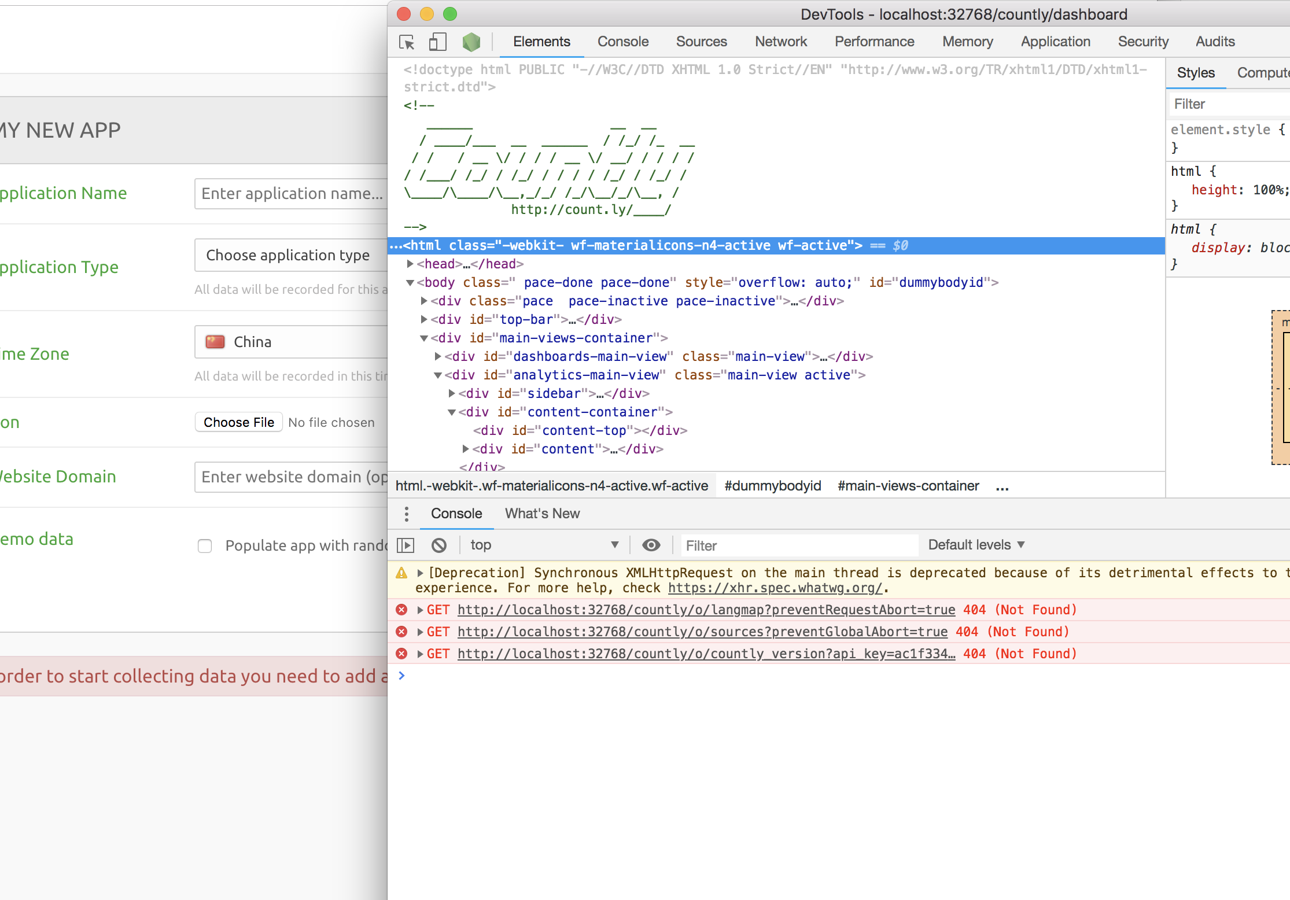Click the deprecation warning triangle icon
The image size is (1290, 900).
tap(401, 573)
